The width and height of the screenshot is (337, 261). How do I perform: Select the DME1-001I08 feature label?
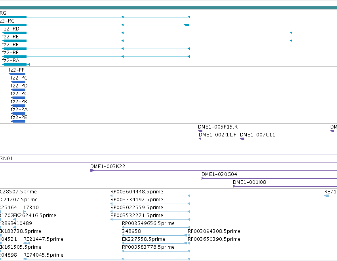point(249,182)
